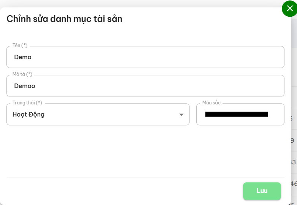Close the edit dialog with green X
Viewport: 297px width, 205px height.
pos(289,8)
